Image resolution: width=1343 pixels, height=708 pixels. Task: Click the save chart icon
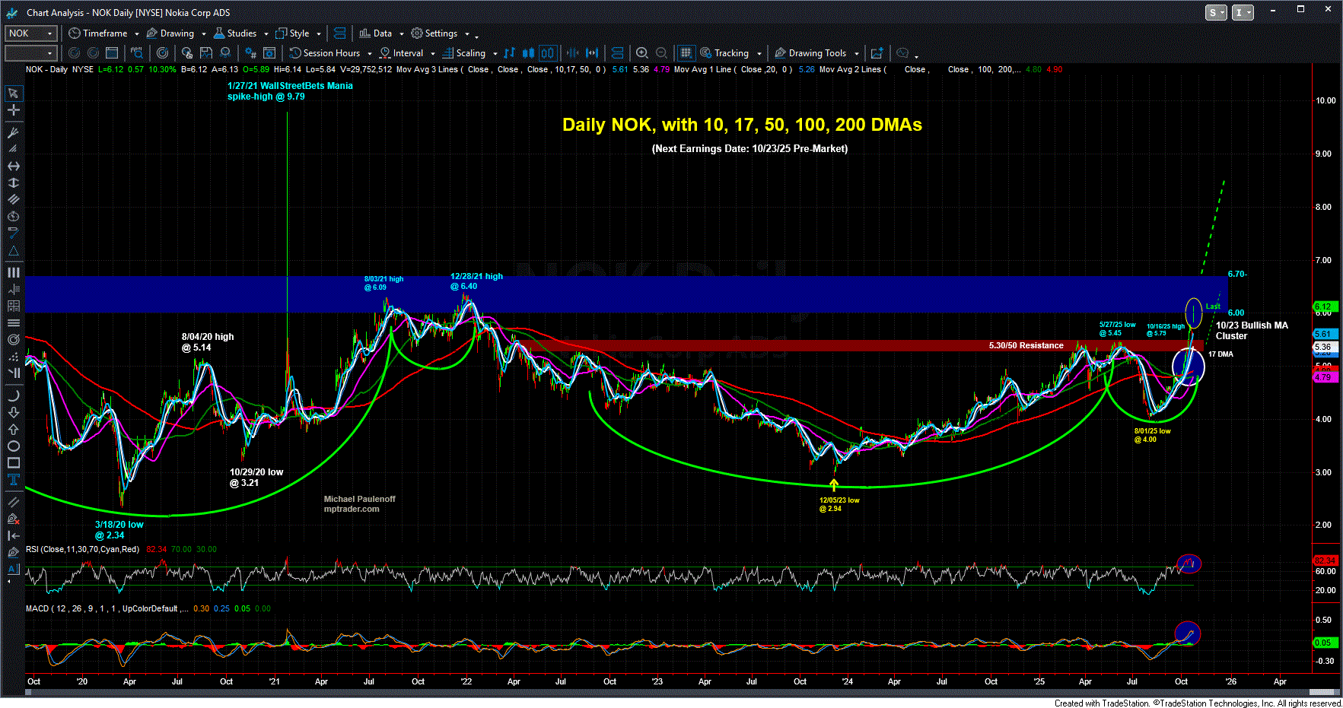[x=206, y=53]
